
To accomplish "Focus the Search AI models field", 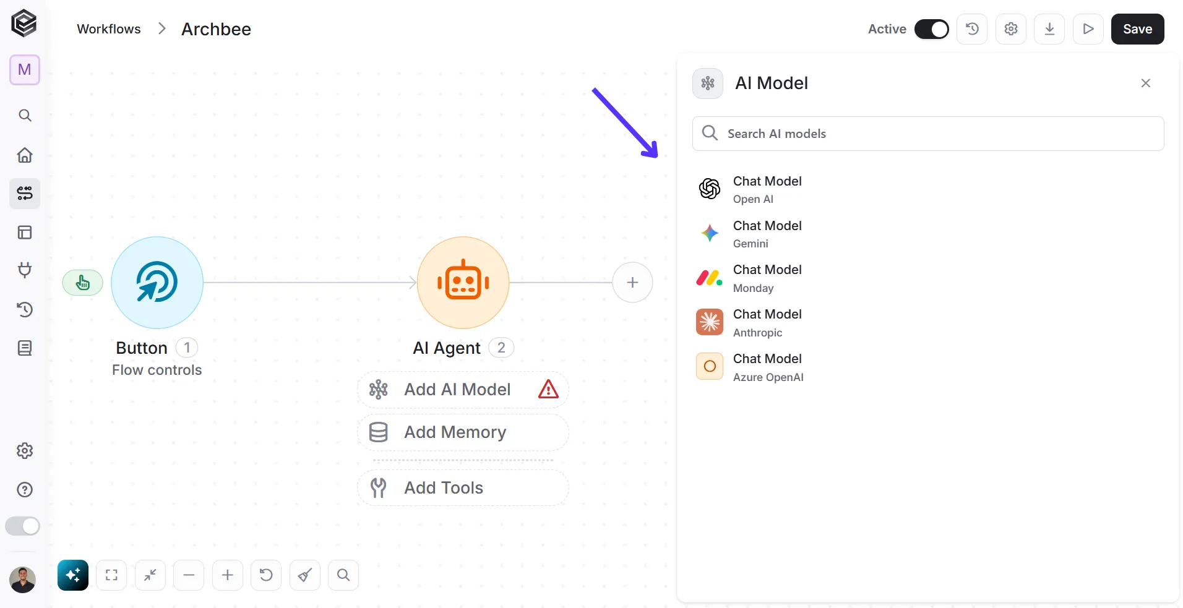I will 928,134.
